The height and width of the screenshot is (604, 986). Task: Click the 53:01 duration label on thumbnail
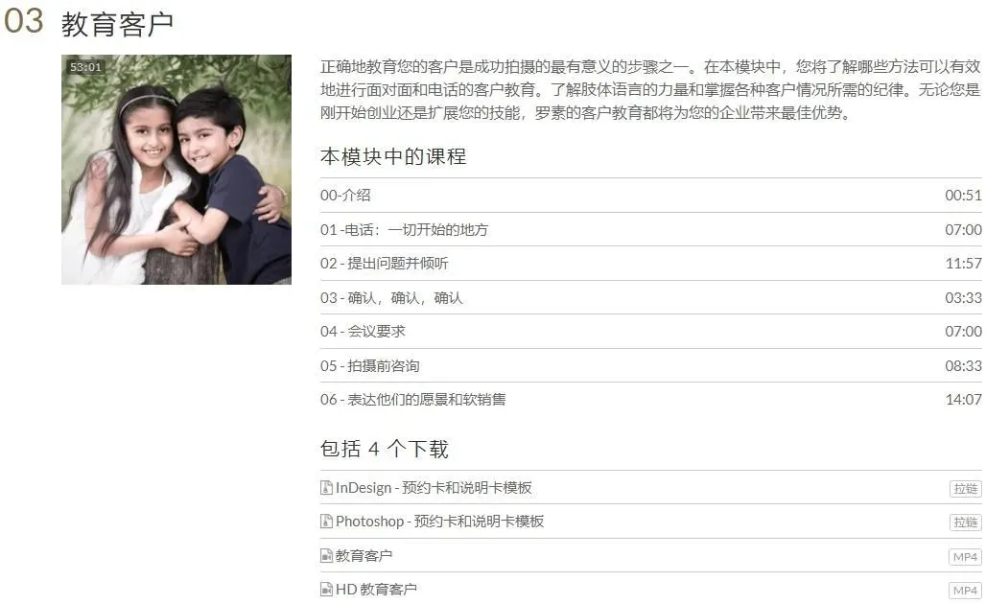[85, 67]
